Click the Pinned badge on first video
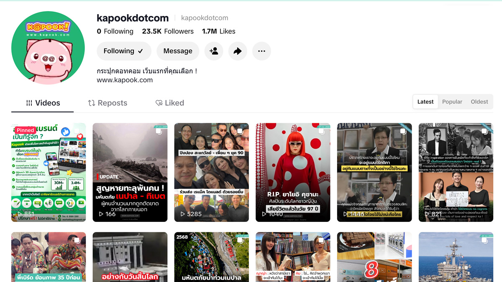Viewport: 502px width, 282px height. (25, 130)
